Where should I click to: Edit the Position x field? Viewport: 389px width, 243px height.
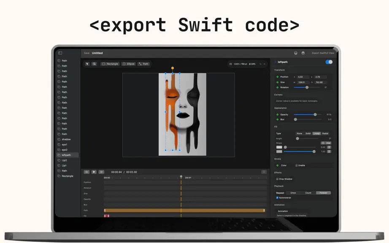303,77
